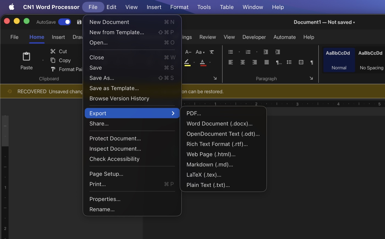The width and height of the screenshot is (385, 239).
Task: Select the Format Painter brush icon
Action: pos(53,69)
